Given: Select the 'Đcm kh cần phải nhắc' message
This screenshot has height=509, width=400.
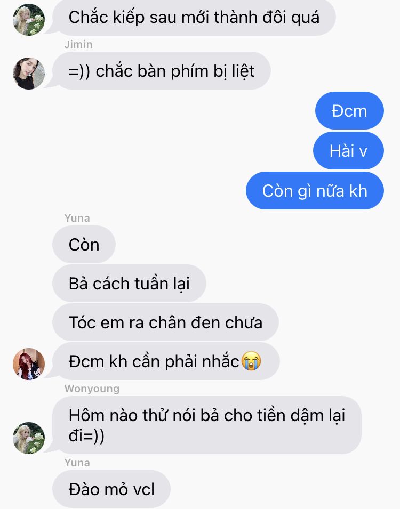Looking at the screenshot, I should (166, 361).
